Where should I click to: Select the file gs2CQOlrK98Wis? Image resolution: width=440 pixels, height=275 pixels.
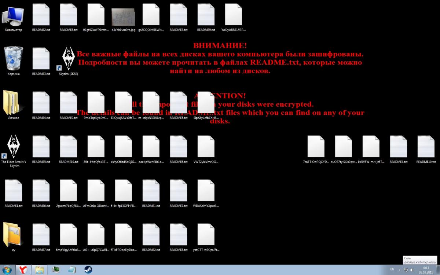(151, 18)
